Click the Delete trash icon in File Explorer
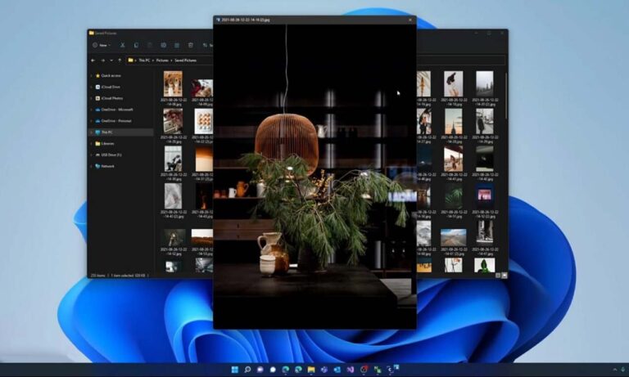629x377 pixels. coord(191,45)
